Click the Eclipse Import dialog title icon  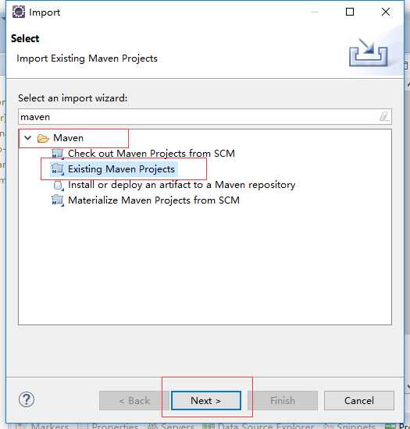pos(18,12)
